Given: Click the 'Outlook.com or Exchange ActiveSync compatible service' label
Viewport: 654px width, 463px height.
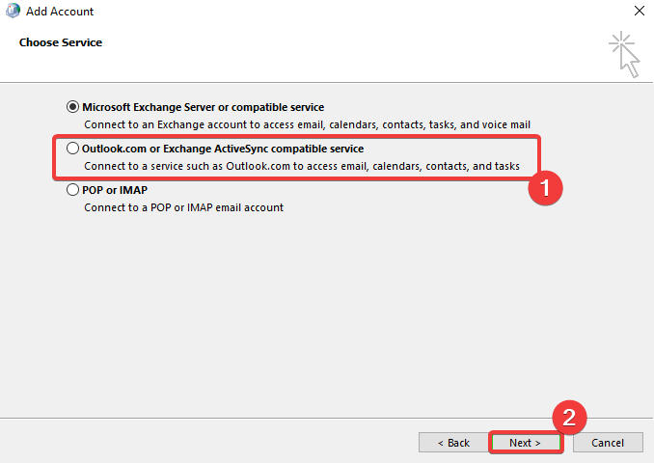Looking at the screenshot, I should pyautogui.click(x=223, y=149).
